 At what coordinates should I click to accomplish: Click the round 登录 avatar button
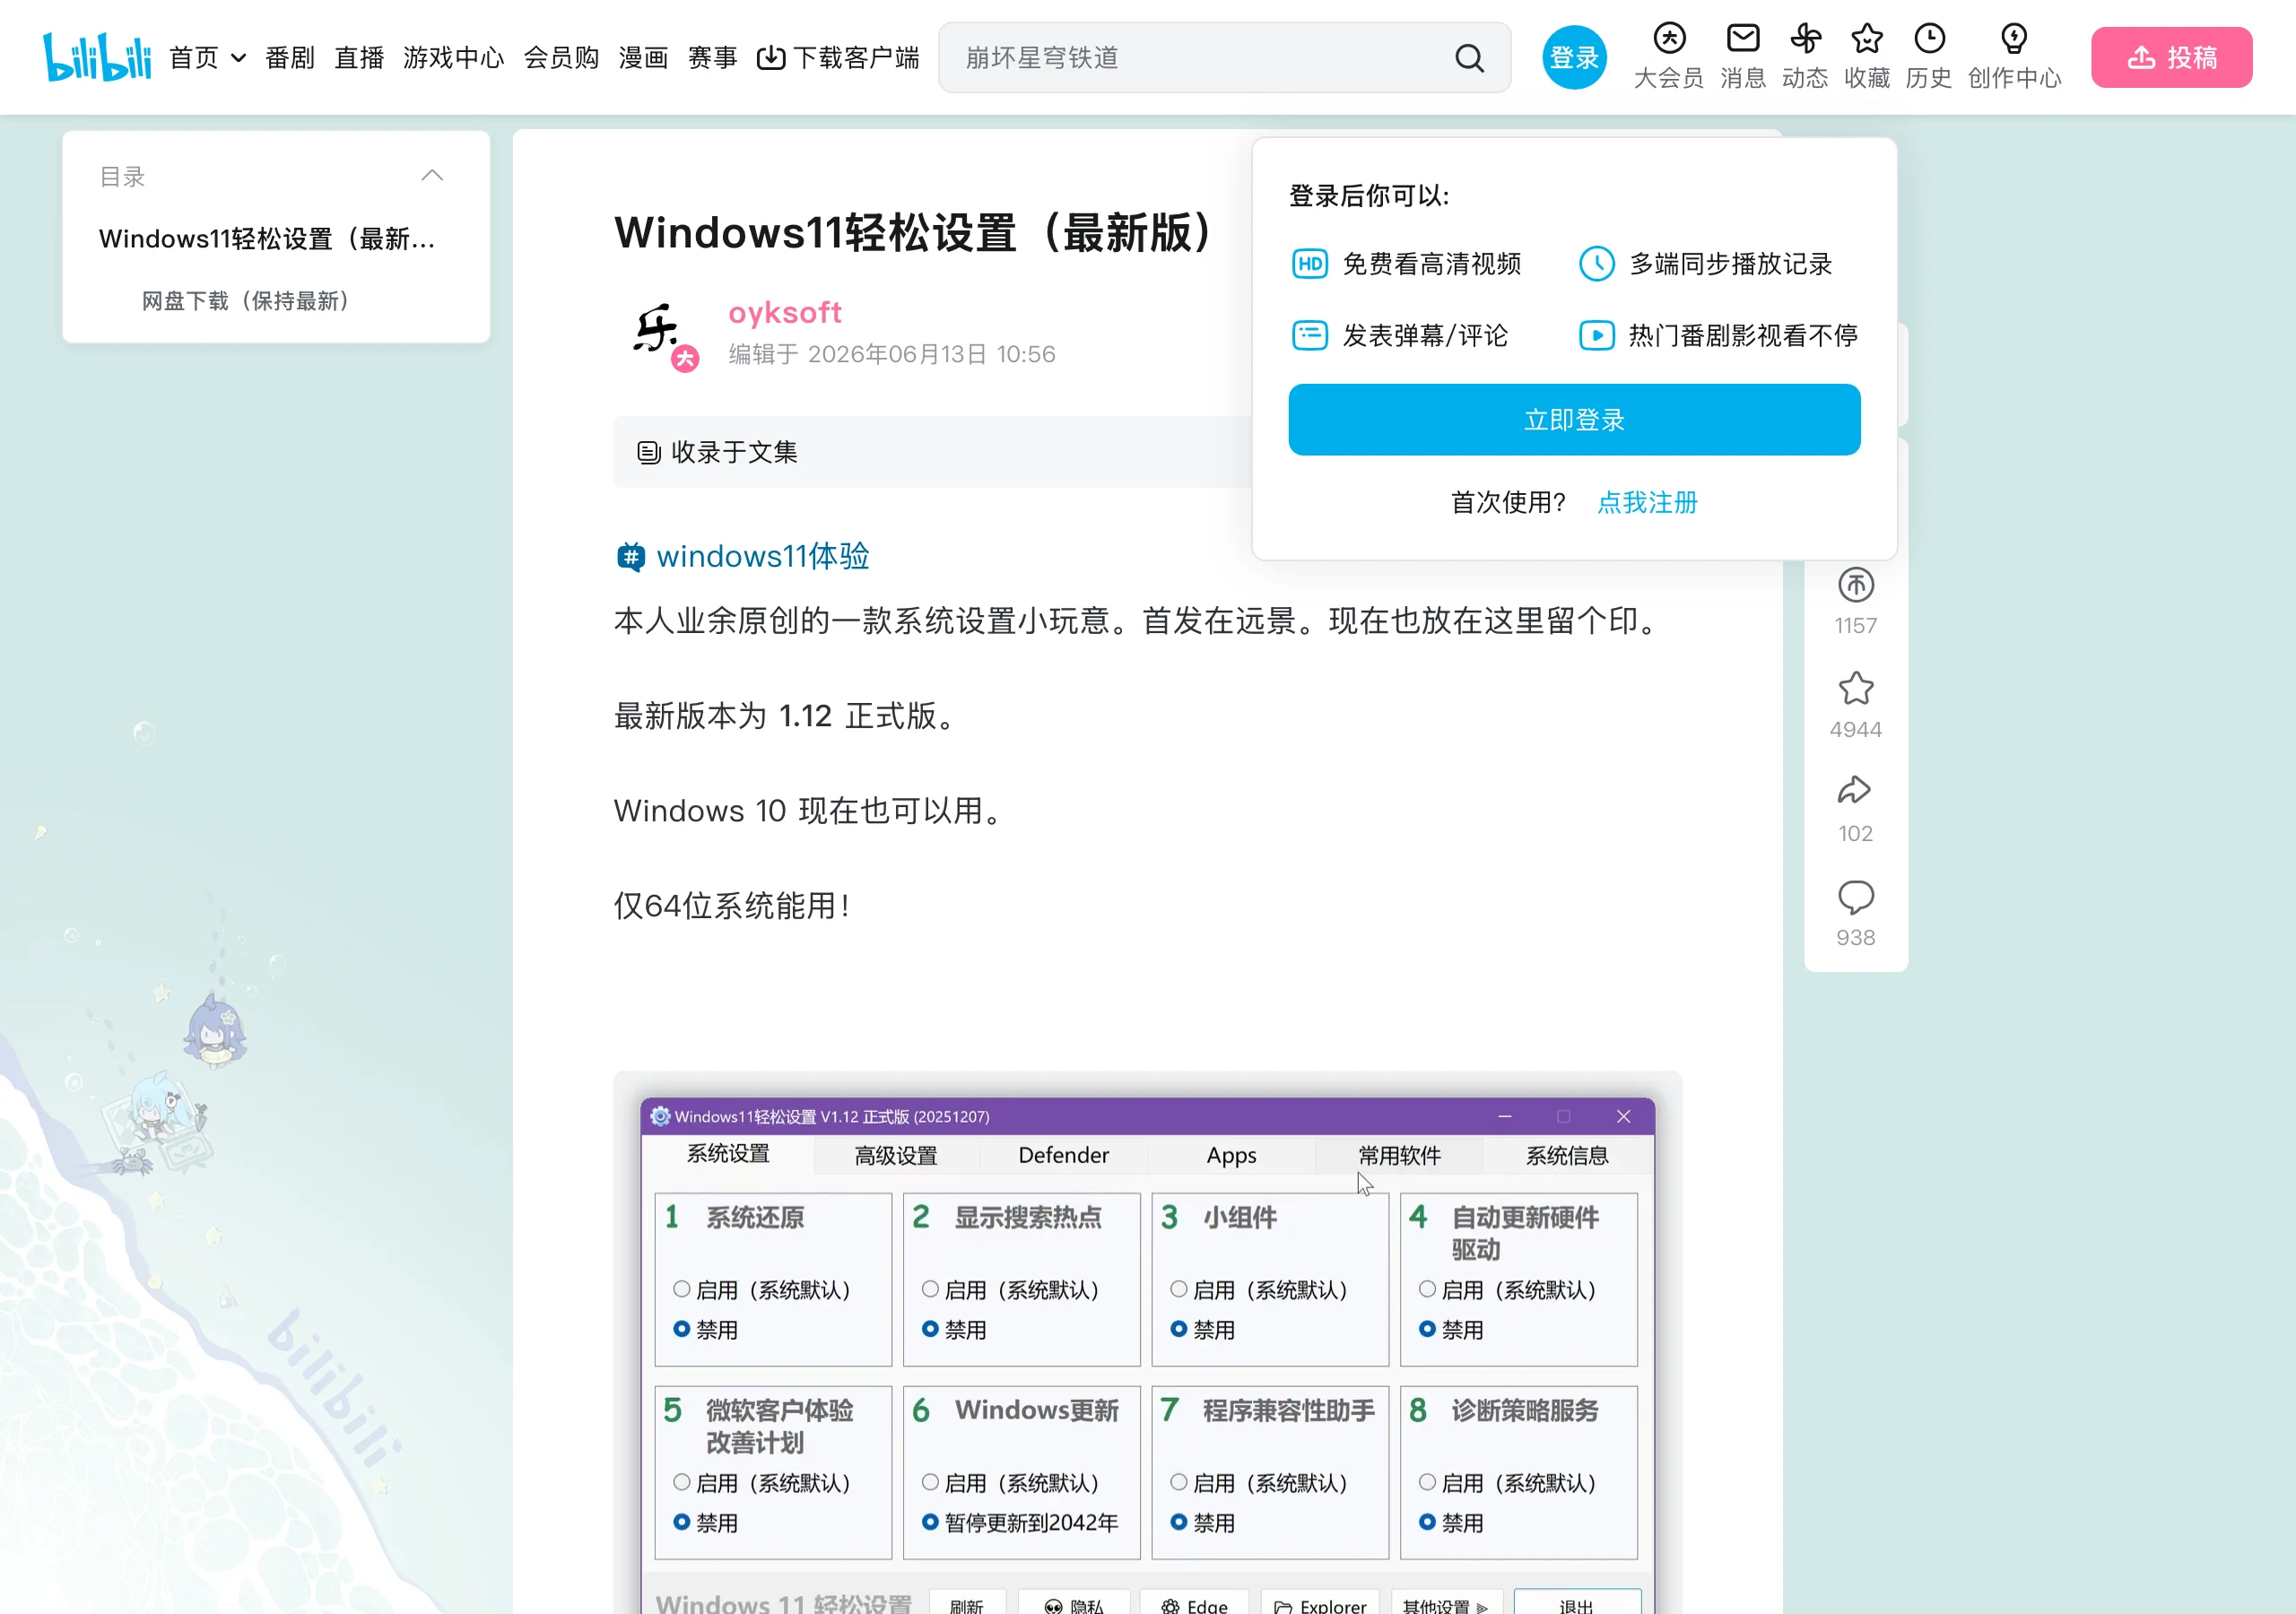click(x=1574, y=57)
